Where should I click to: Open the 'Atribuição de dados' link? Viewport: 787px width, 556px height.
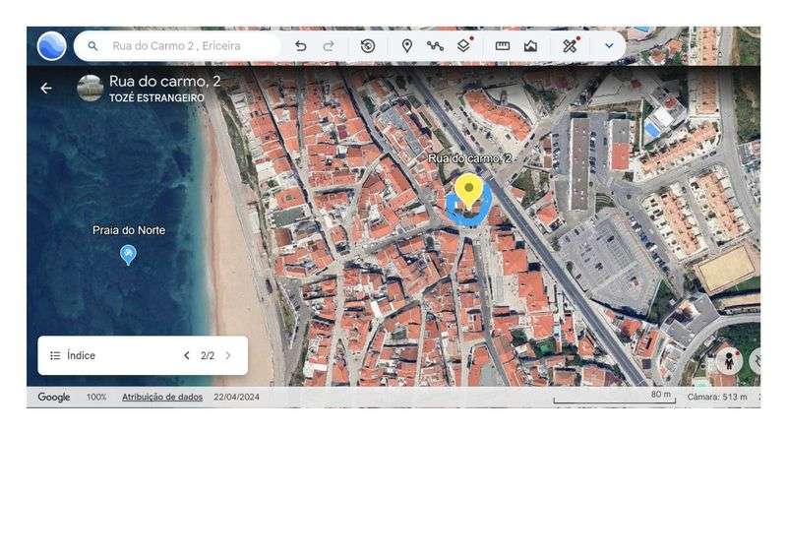click(x=162, y=397)
